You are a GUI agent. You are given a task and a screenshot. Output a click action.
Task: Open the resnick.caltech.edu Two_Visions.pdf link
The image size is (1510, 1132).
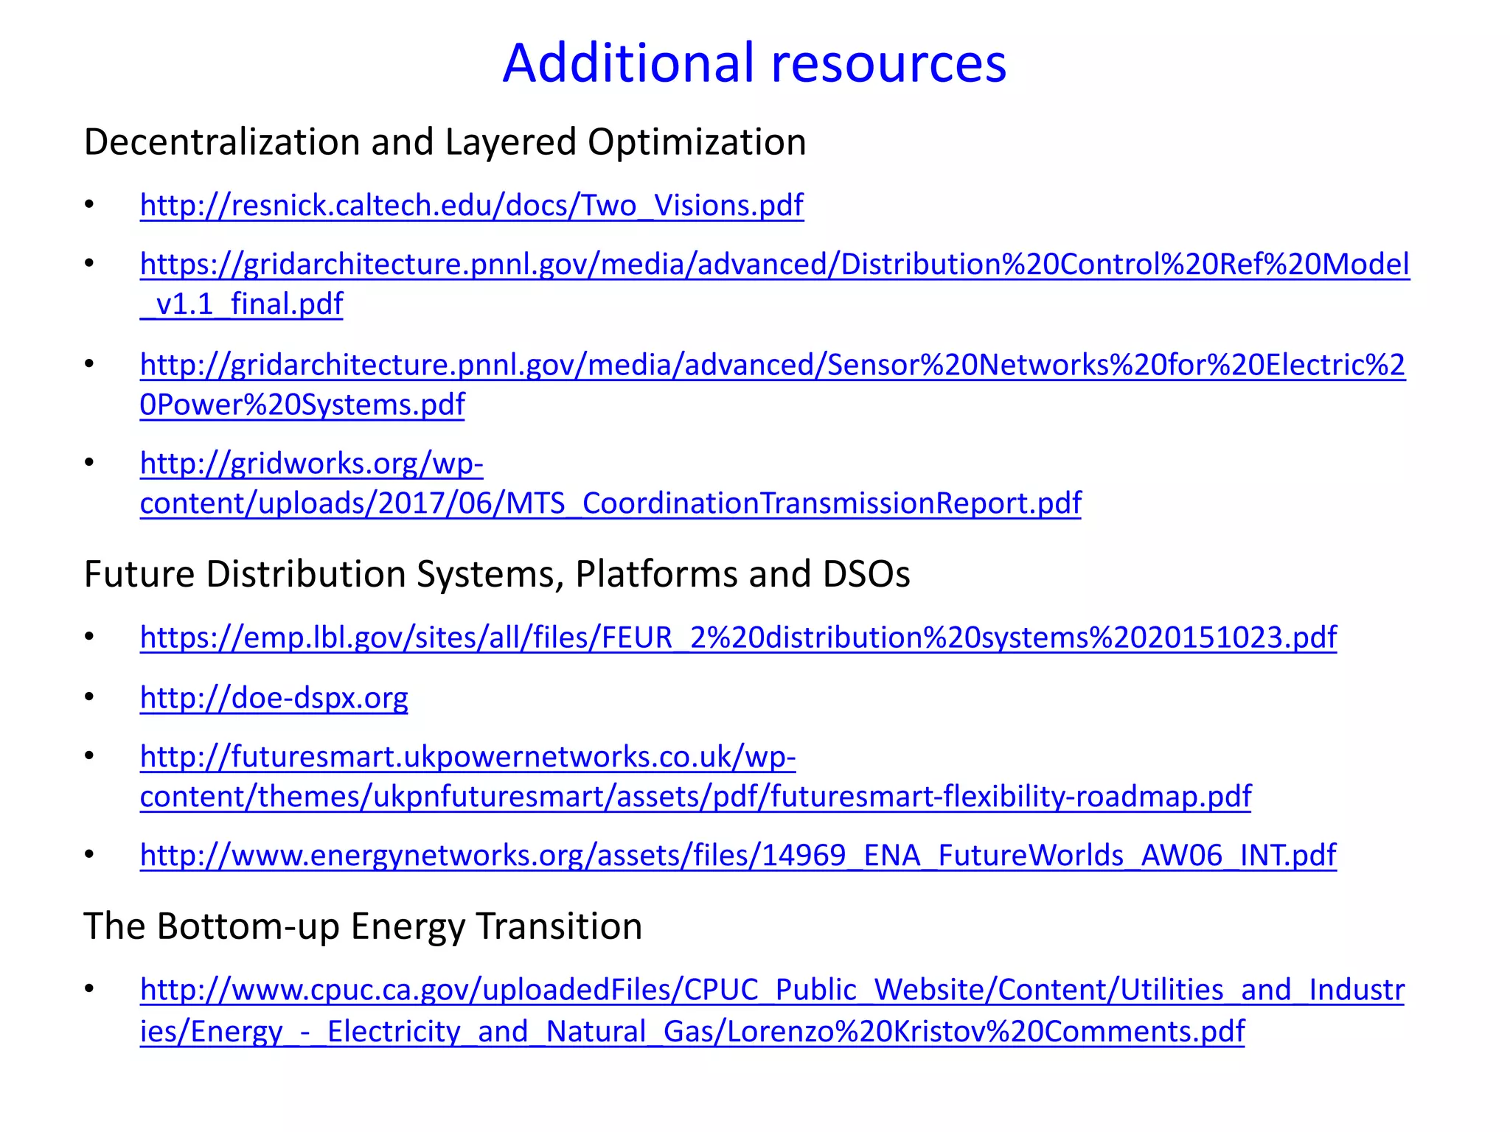pyautogui.click(x=472, y=205)
